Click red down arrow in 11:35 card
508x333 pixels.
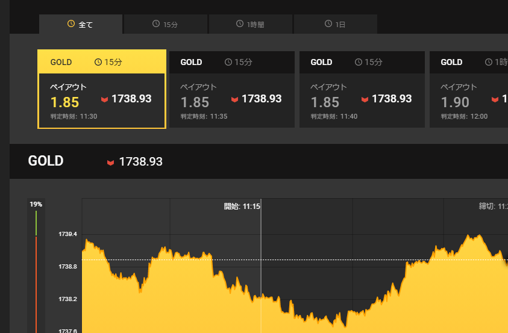pyautogui.click(x=234, y=99)
